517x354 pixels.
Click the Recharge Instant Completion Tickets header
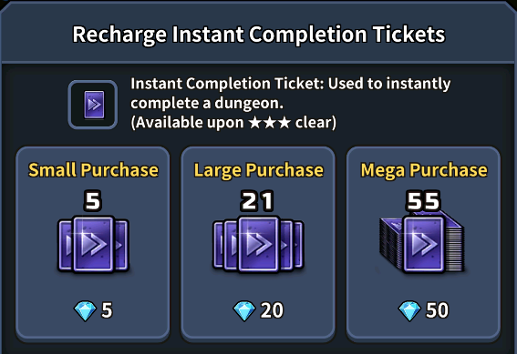(259, 35)
